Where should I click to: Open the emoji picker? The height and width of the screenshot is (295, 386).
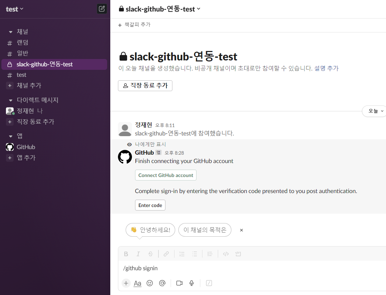(150, 283)
